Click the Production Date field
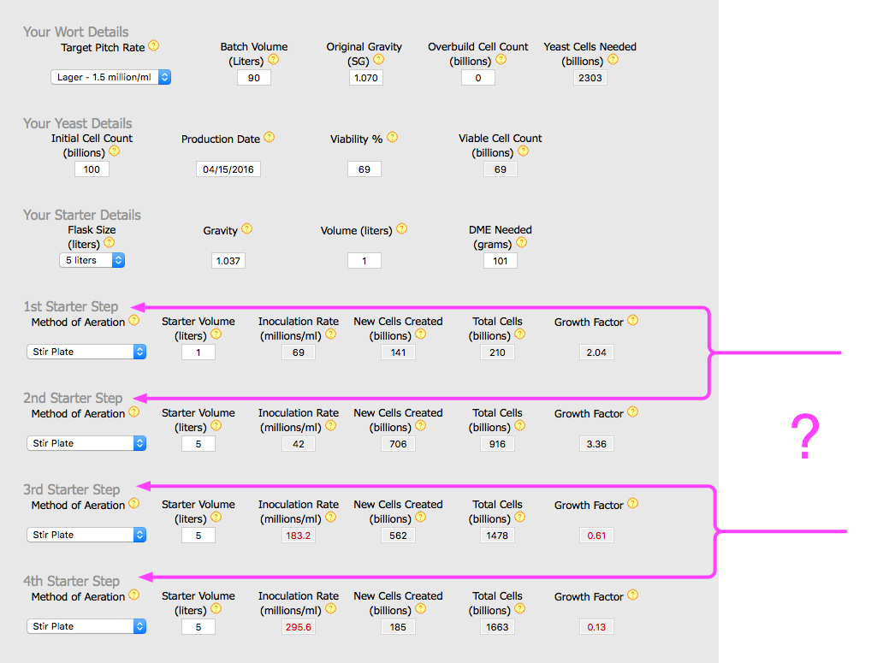883x663 pixels. tap(228, 169)
